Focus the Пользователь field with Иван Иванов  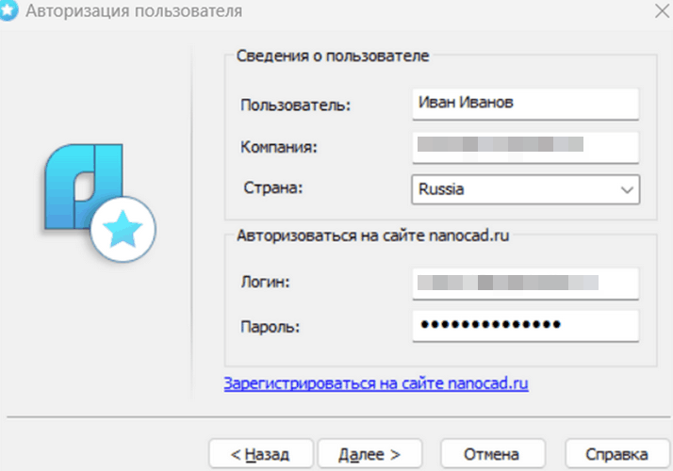(x=525, y=104)
